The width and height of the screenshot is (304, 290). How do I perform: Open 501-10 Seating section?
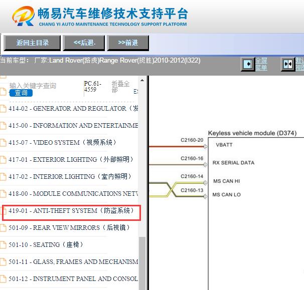(x=46, y=245)
